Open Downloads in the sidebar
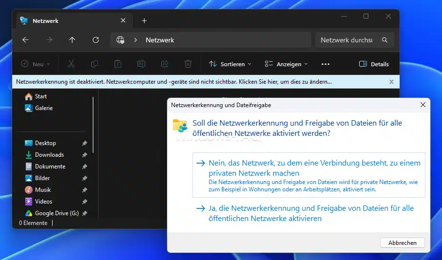Viewport: 442px width, 260px height. click(44, 155)
